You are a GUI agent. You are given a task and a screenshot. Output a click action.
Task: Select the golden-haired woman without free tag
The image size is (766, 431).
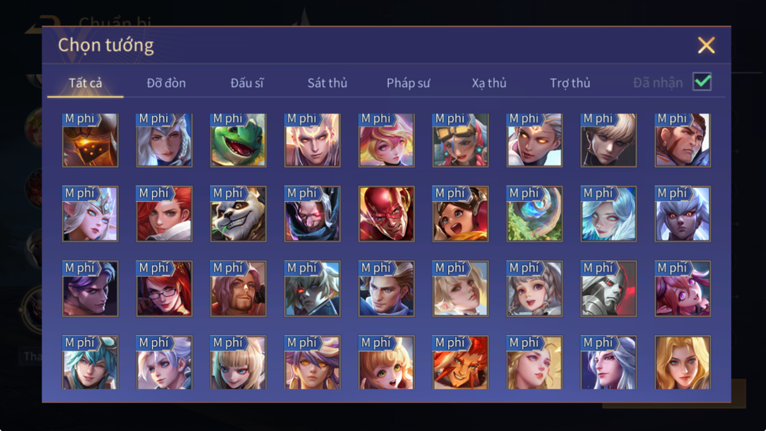coord(682,362)
